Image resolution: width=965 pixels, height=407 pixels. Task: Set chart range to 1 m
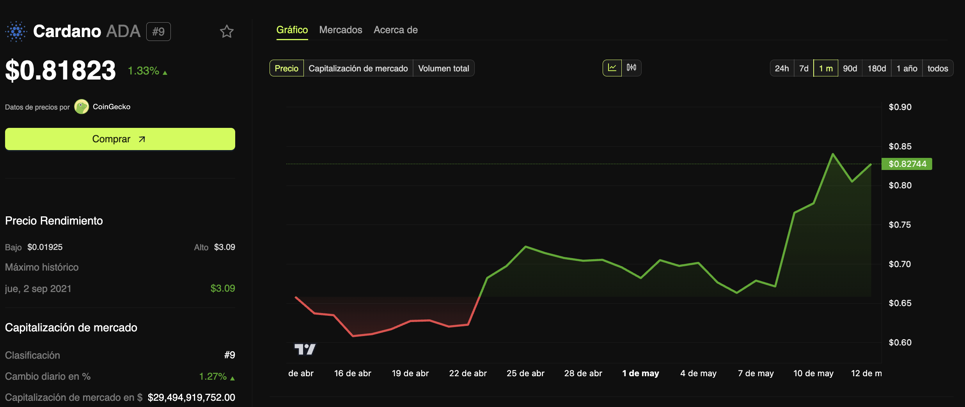pyautogui.click(x=826, y=68)
